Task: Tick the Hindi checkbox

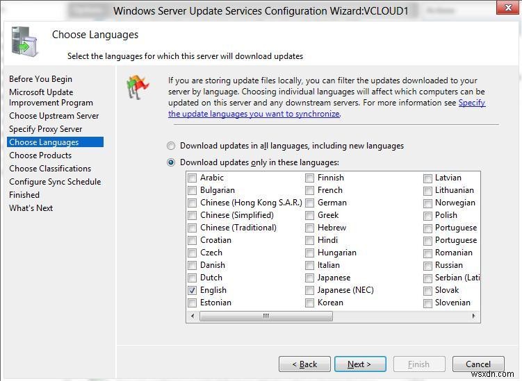Action: point(309,240)
